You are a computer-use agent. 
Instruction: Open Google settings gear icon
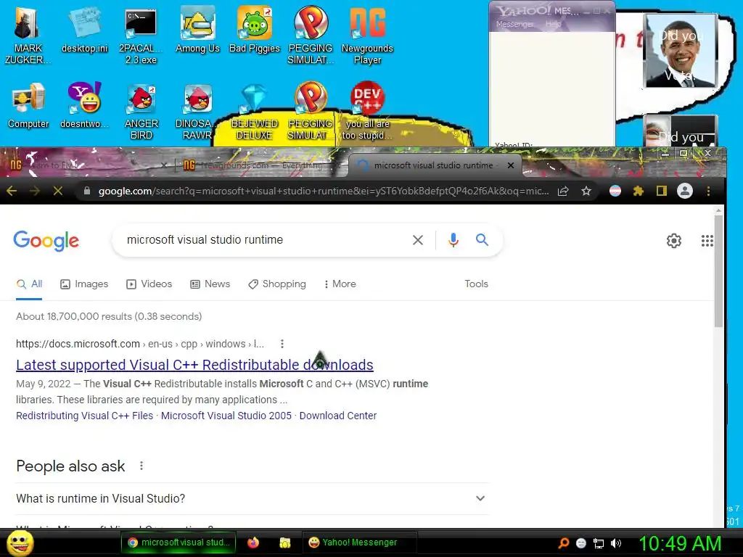point(674,241)
